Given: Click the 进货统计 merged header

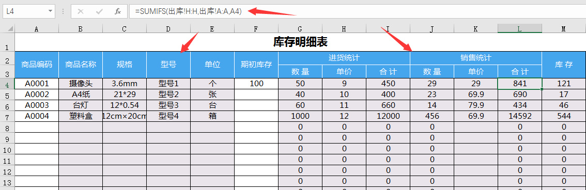Looking at the screenshot, I should pos(344,58).
